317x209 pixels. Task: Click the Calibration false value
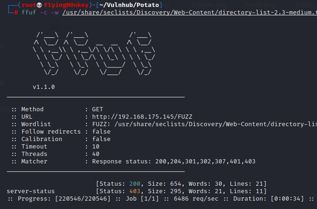[101, 139]
